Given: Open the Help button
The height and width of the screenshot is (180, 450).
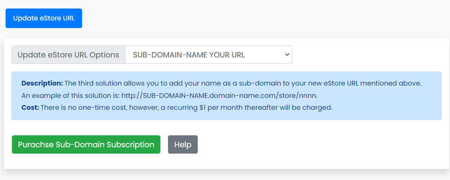Looking at the screenshot, I should pyautogui.click(x=183, y=144).
